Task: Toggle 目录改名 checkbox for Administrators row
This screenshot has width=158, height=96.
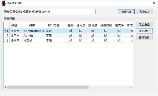Action: coord(106,30)
